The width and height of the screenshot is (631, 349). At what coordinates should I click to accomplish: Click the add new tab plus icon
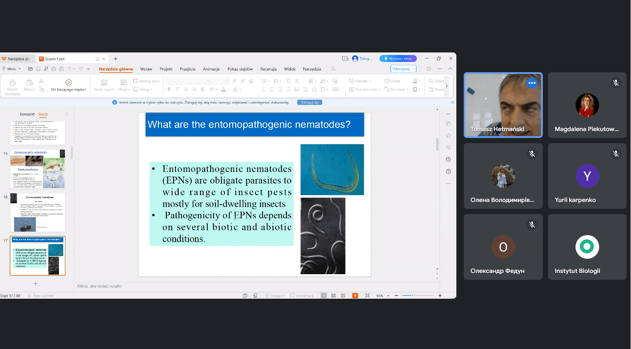point(115,59)
